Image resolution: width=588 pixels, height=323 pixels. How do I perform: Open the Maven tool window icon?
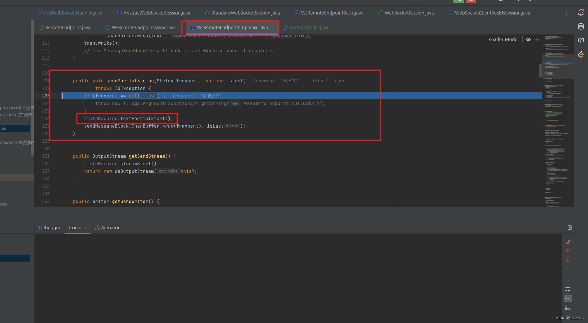pos(581,40)
